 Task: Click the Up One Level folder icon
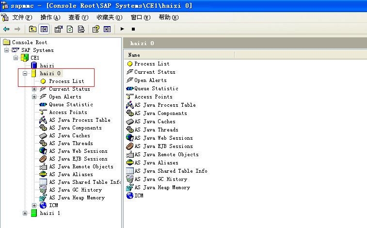click(x=32, y=29)
